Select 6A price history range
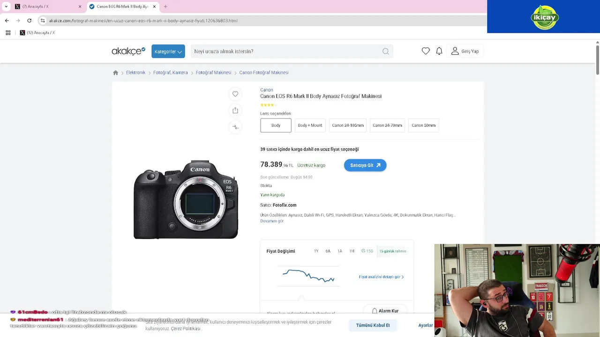The height and width of the screenshot is (337, 600). point(328,251)
